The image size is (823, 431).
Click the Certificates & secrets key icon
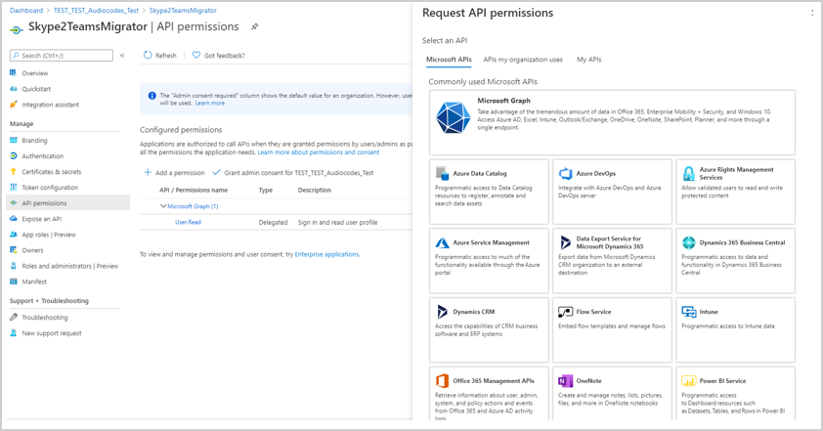pos(14,172)
